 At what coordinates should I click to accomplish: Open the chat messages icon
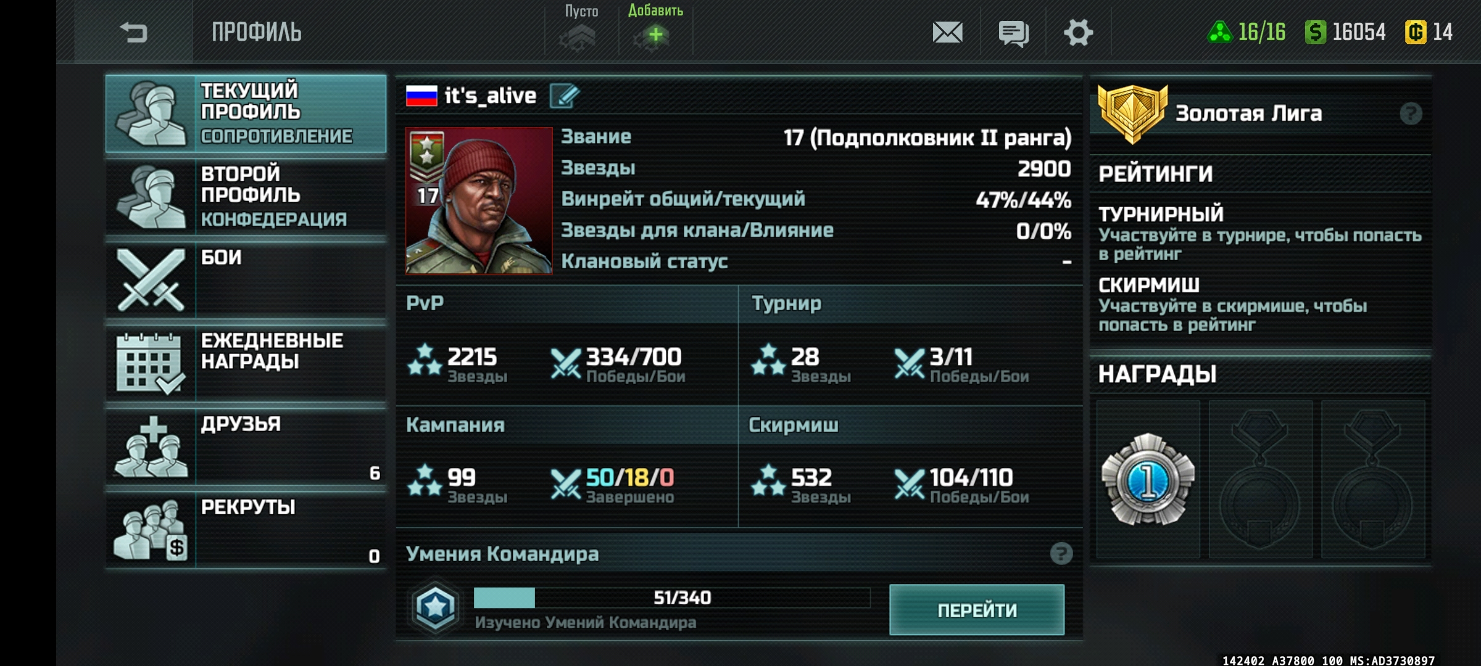[1013, 33]
